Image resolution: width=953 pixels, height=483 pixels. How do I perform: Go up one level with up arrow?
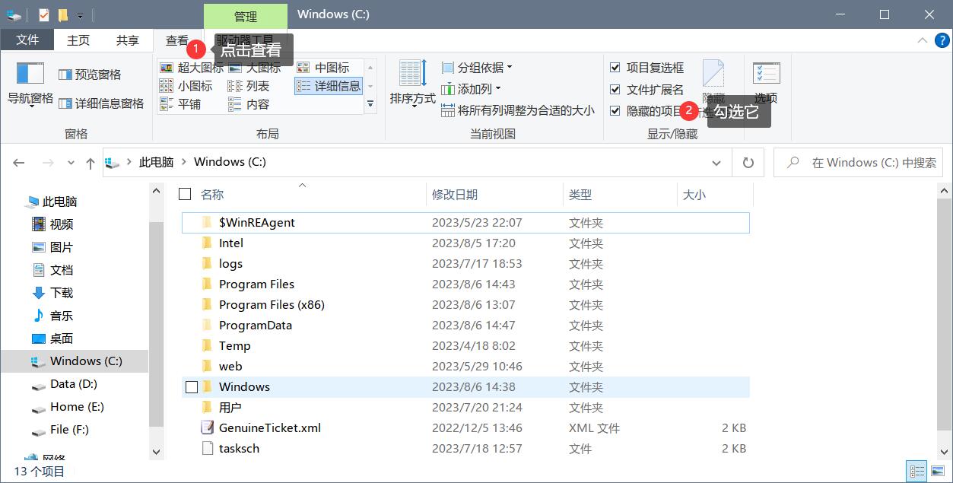tap(91, 163)
